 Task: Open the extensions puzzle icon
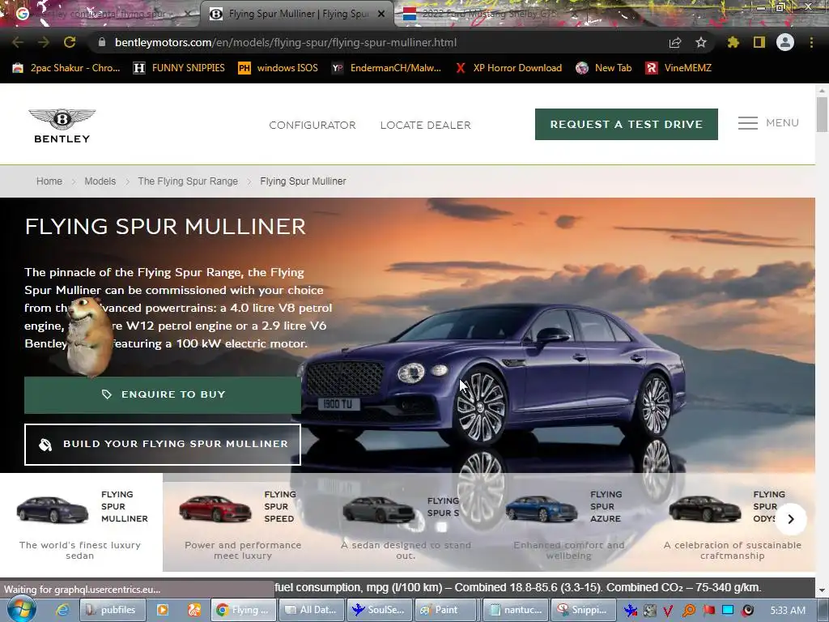pos(733,42)
